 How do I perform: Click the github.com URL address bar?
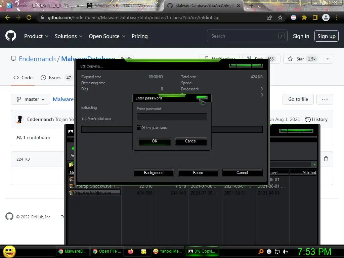tap(133, 17)
